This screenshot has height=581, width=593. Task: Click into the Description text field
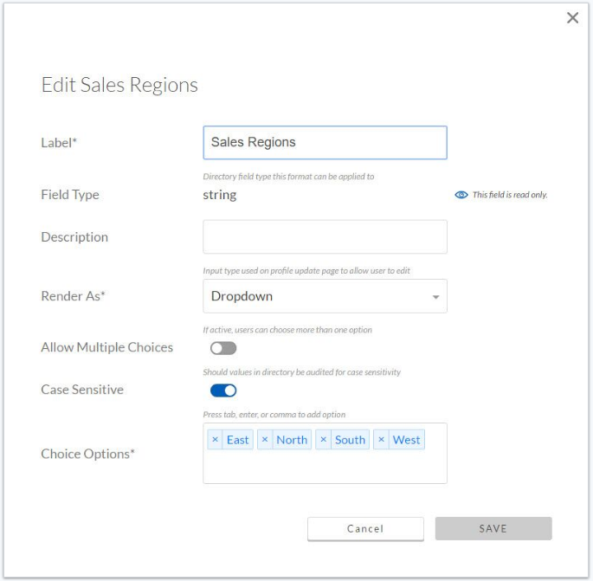325,236
